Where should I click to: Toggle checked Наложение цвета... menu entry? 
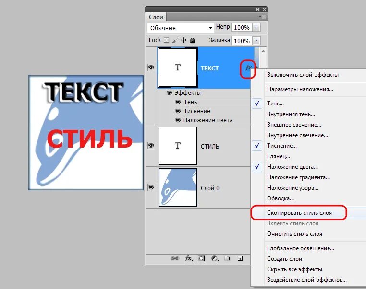(x=292, y=167)
